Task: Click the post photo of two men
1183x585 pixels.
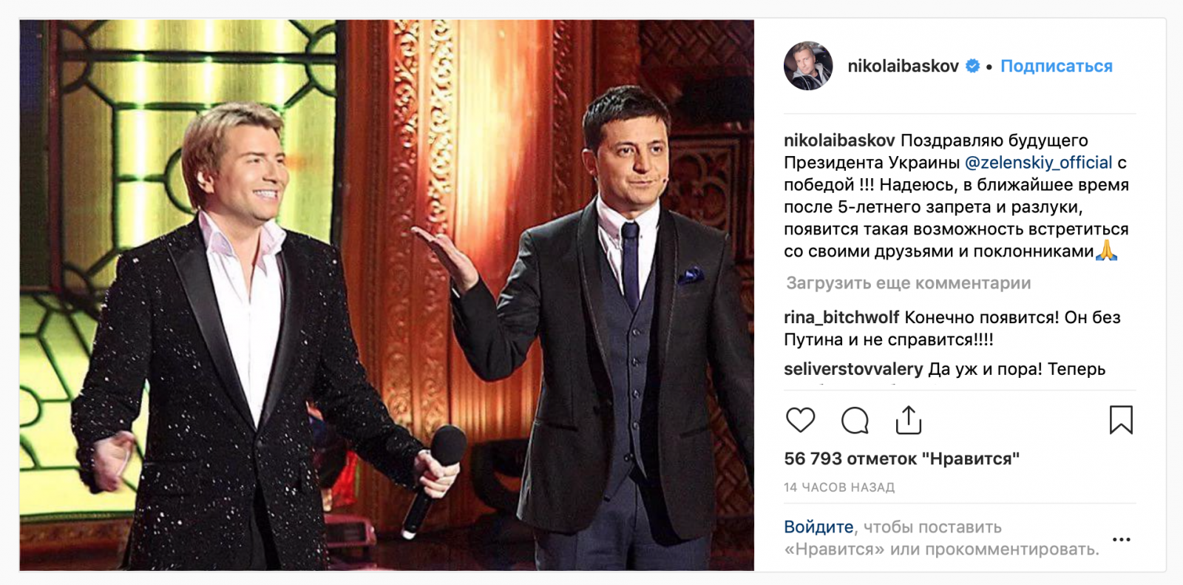Action: tap(387, 295)
